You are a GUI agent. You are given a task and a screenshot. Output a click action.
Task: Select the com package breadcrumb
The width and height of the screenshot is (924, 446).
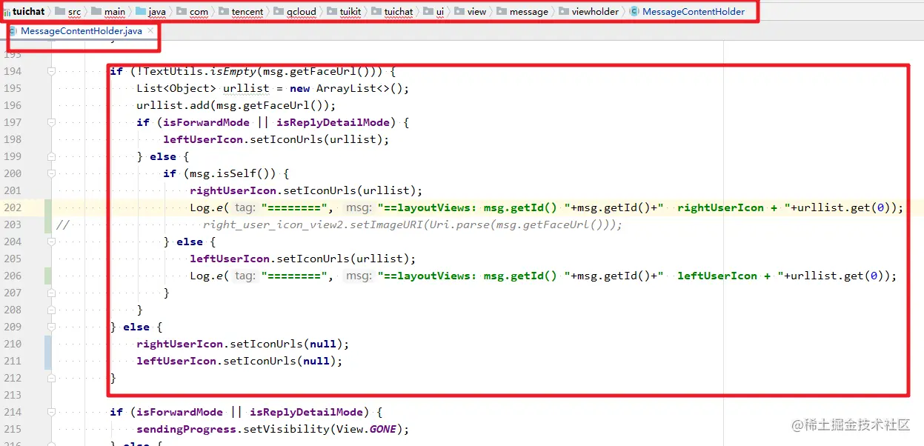point(192,12)
